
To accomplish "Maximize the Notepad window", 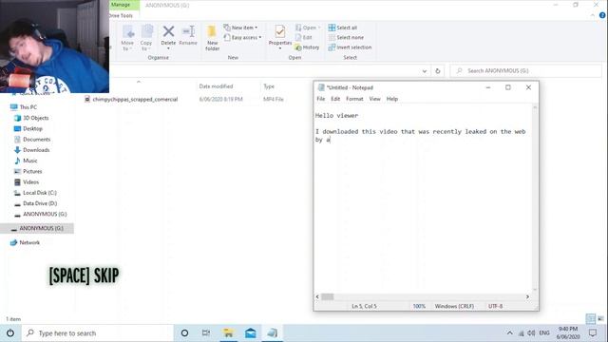I will point(508,87).
